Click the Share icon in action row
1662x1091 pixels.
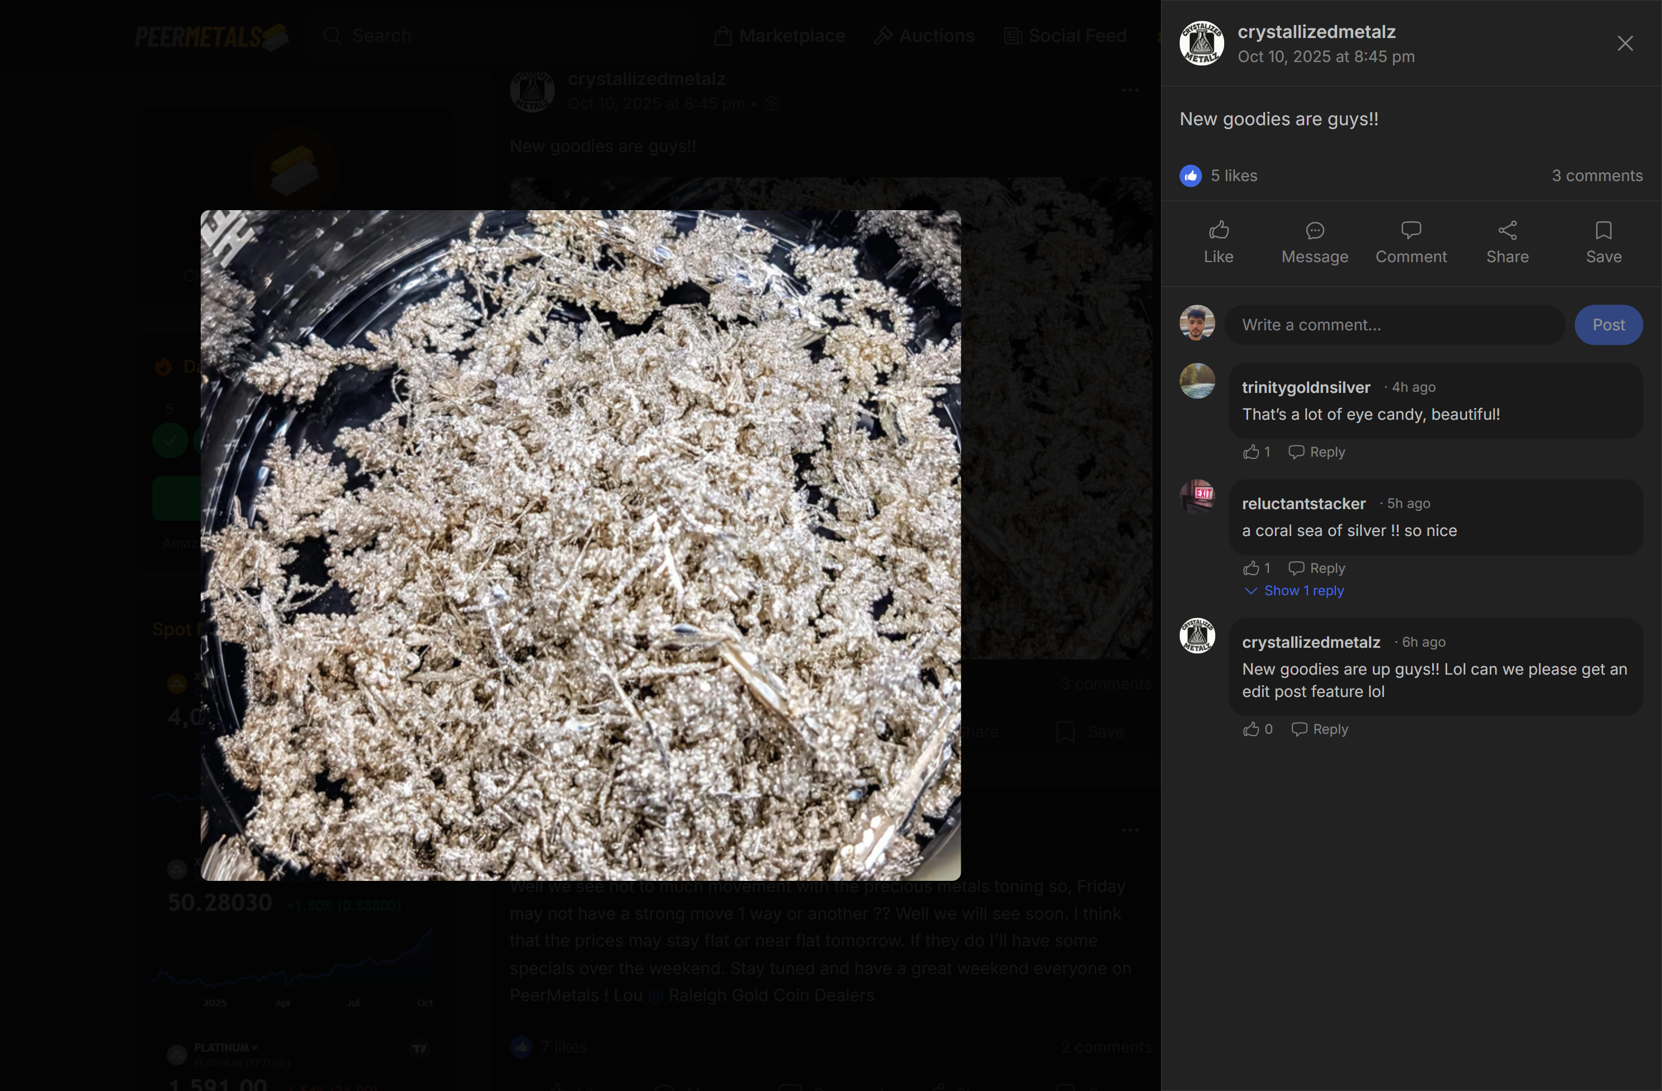click(1507, 230)
